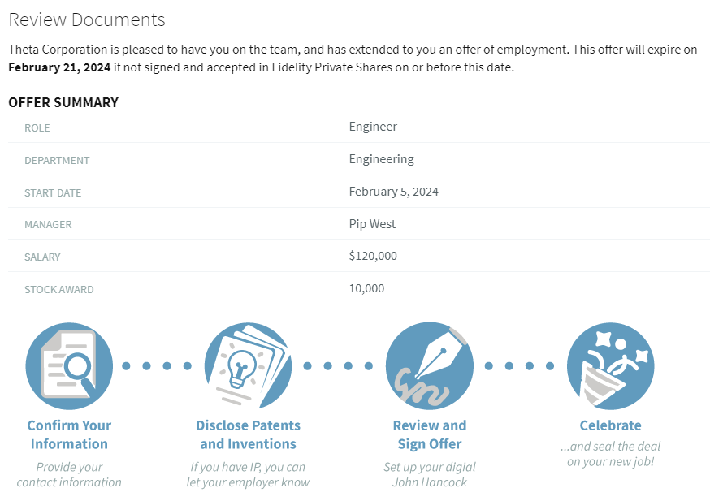Click the Celebrate party popper icon
The image size is (710, 501).
[x=610, y=365]
